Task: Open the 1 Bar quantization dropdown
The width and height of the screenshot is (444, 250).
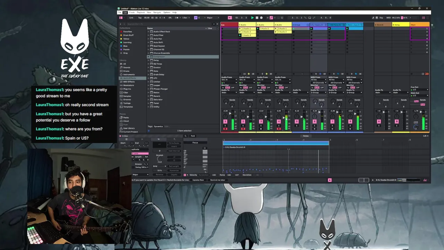Action: tap(186, 18)
